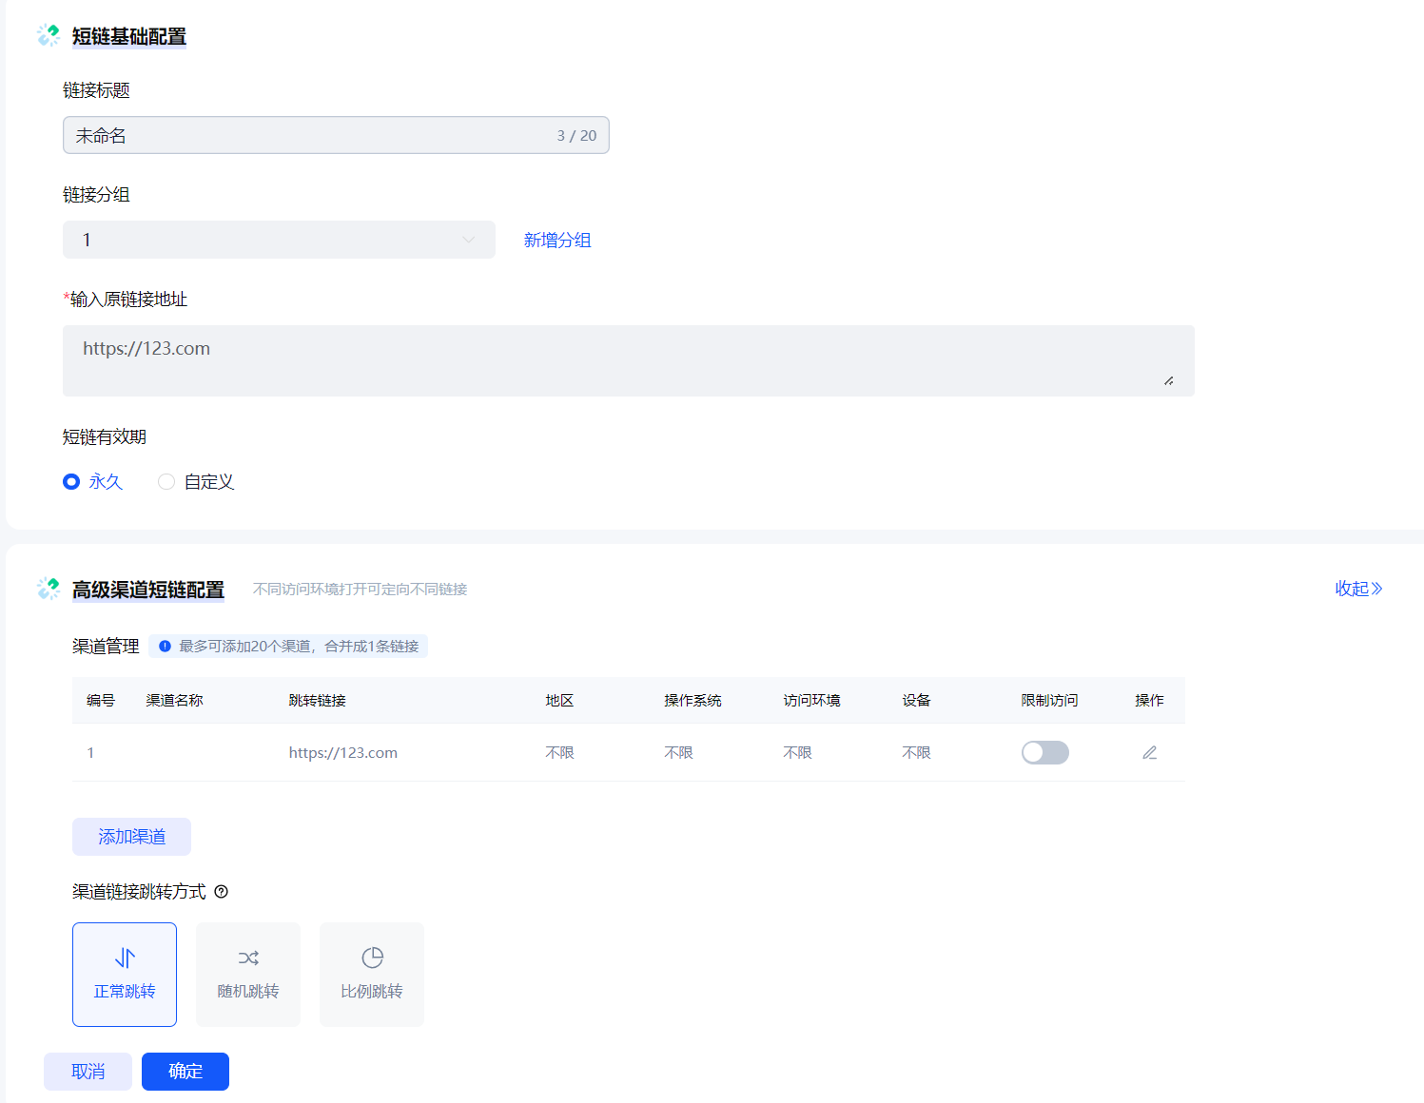
Task: Click the 短链基础配置 section logo icon
Action: pos(49,36)
